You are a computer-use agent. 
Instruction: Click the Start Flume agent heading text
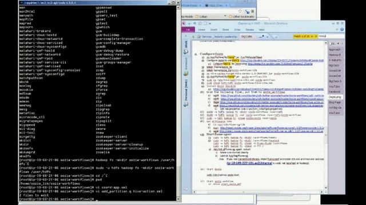pyautogui.click(x=218, y=134)
